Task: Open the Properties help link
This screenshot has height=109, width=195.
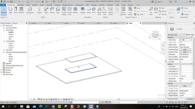Action: (173, 99)
